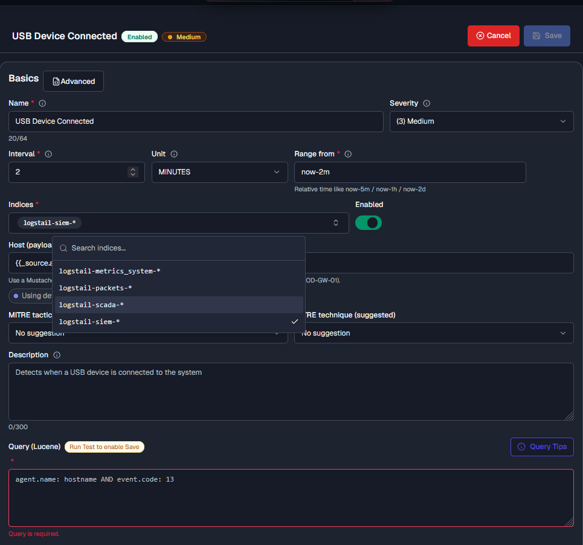Click the Interval stepper arrows
583x545 pixels.
click(x=133, y=172)
